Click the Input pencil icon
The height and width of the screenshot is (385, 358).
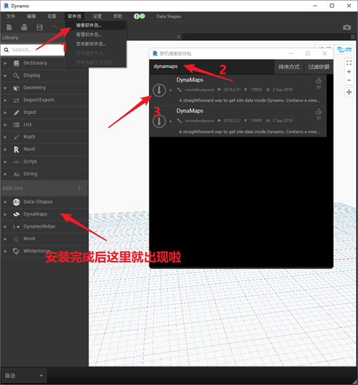click(x=16, y=113)
